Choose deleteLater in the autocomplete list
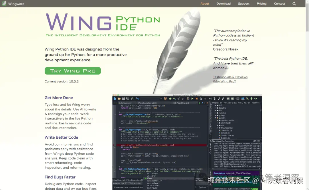 [153, 185]
